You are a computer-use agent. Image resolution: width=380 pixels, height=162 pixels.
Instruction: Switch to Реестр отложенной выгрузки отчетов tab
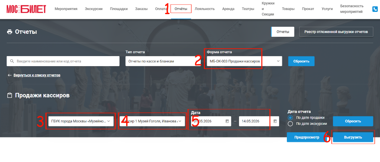[336, 32]
